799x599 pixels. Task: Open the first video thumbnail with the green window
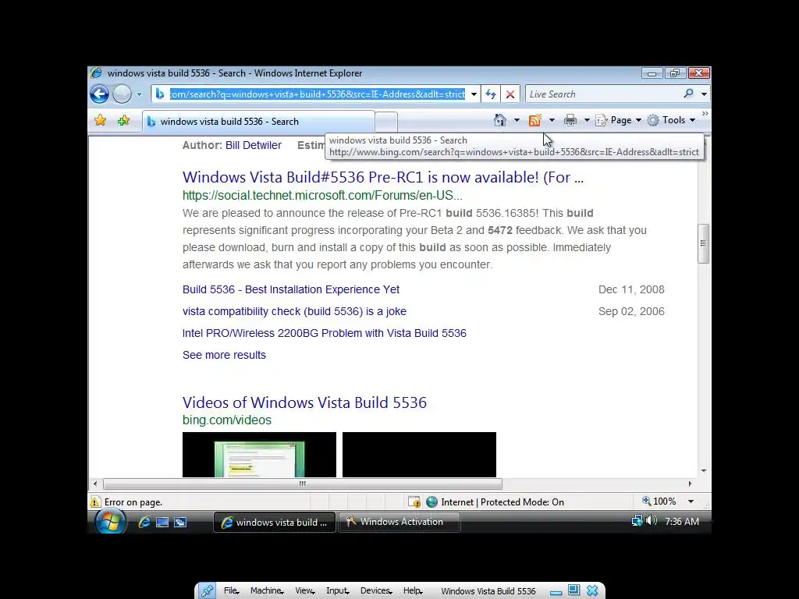point(259,455)
